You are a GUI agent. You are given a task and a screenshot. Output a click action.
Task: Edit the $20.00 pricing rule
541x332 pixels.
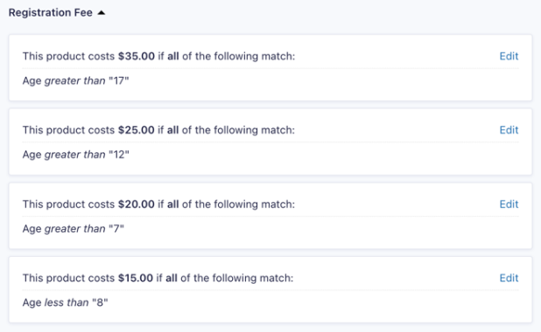coord(509,204)
